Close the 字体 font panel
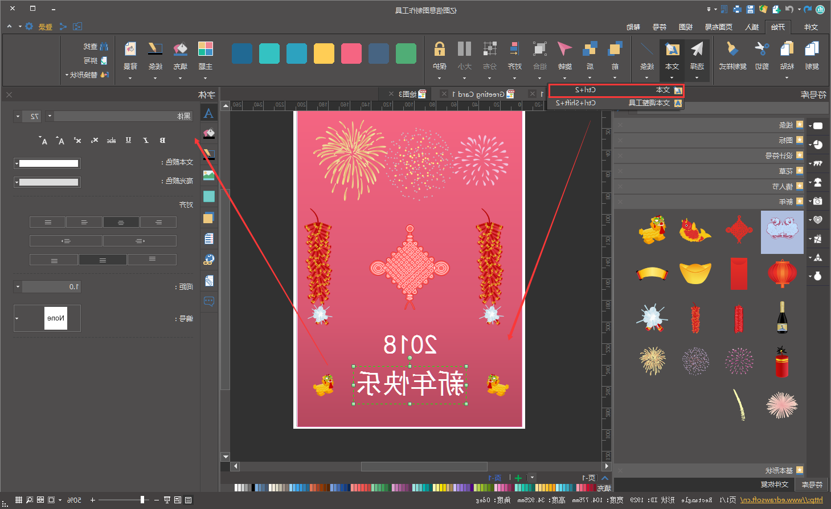Viewport: 831px width, 509px height. pos(9,95)
